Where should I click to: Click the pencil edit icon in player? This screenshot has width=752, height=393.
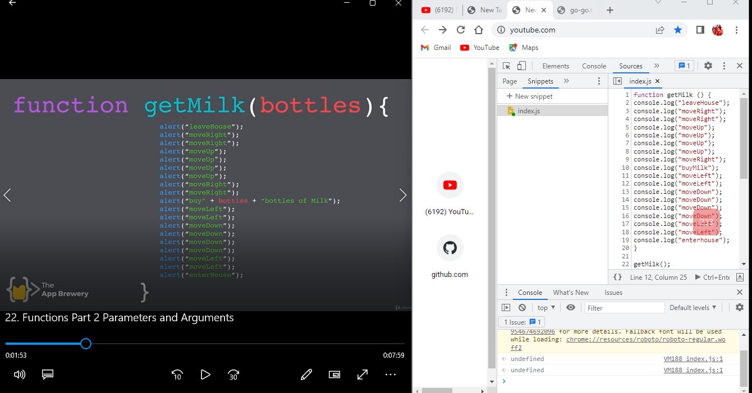pyautogui.click(x=306, y=374)
